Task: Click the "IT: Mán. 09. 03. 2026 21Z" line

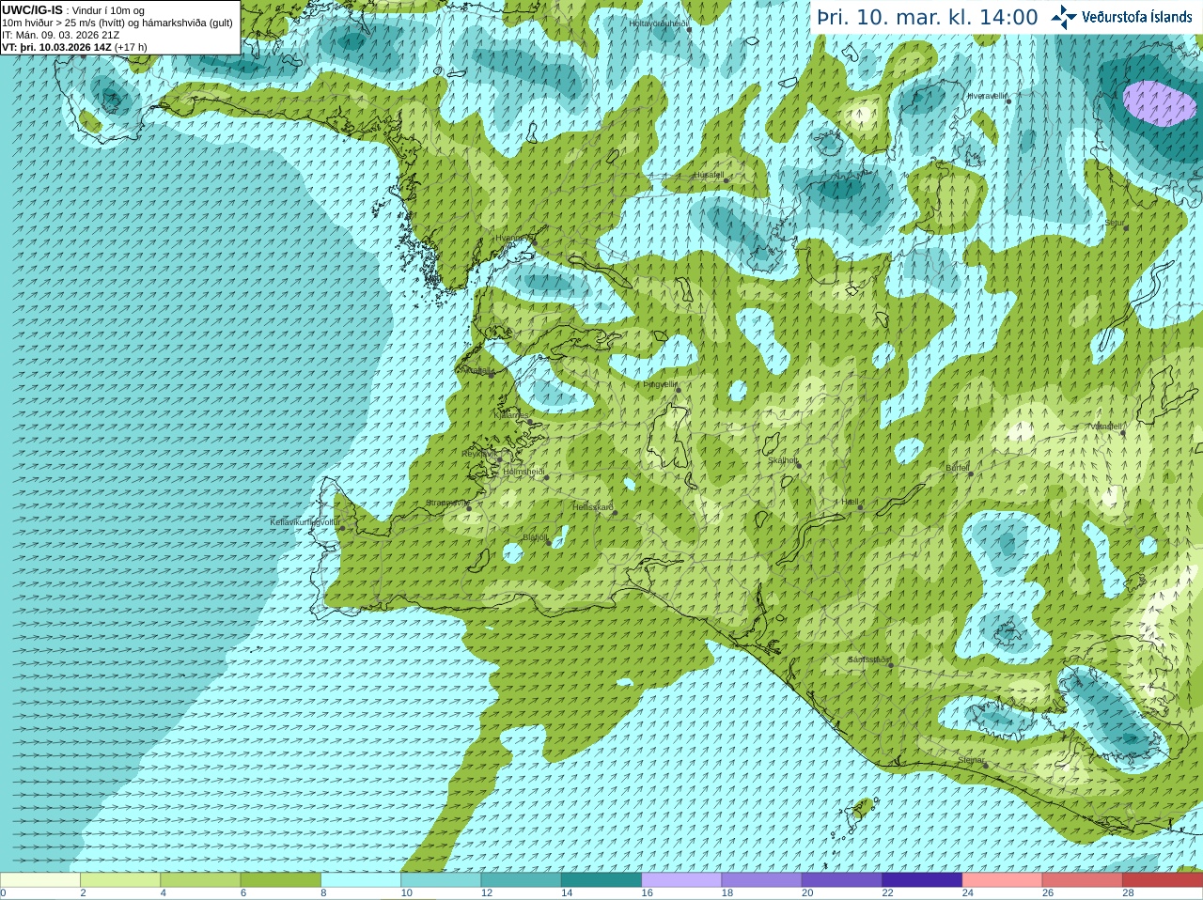Action: 60,35
